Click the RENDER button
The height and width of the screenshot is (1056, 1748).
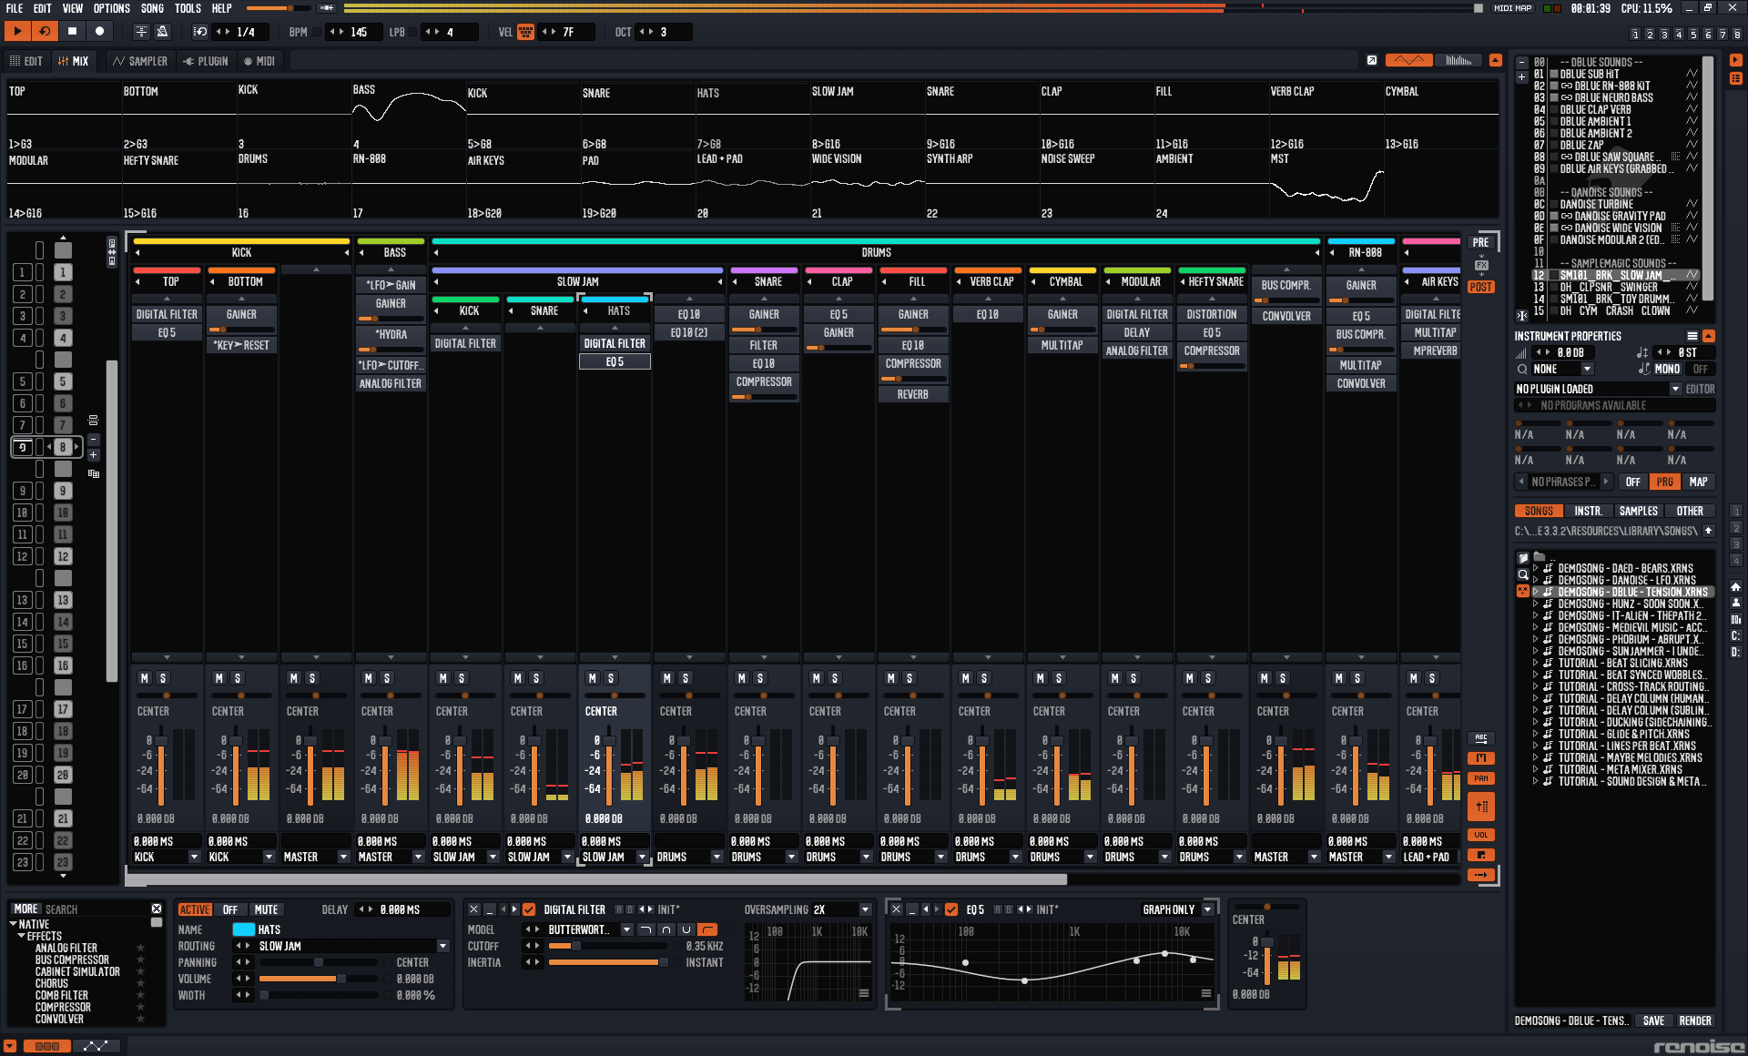1694,1020
